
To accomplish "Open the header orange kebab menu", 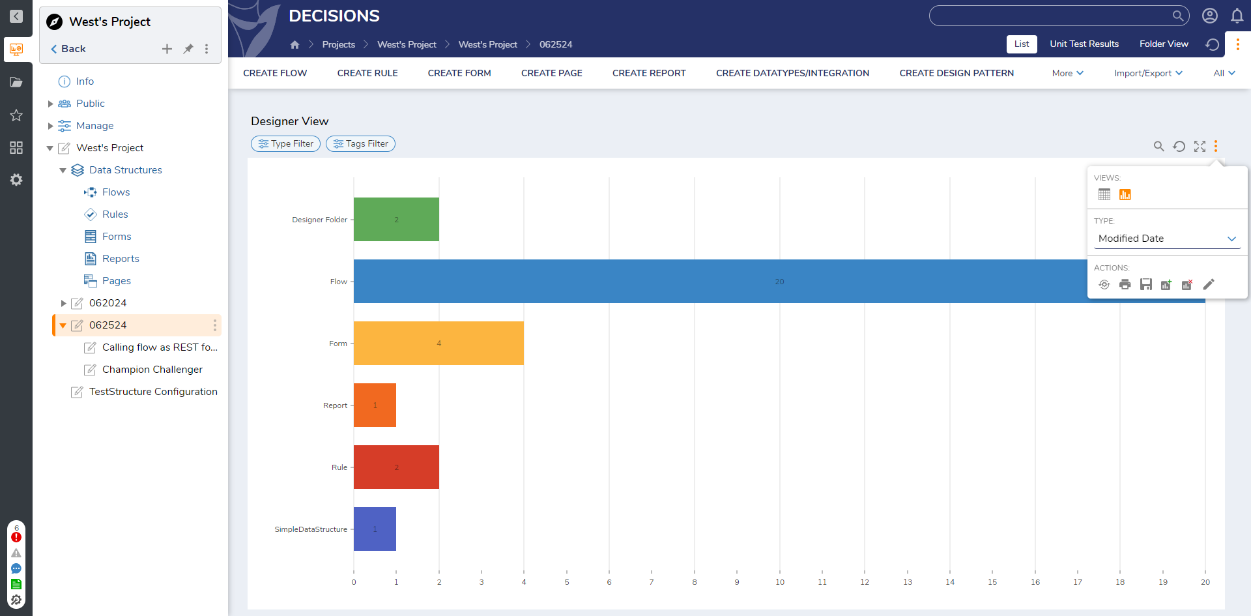I will [x=1237, y=44].
